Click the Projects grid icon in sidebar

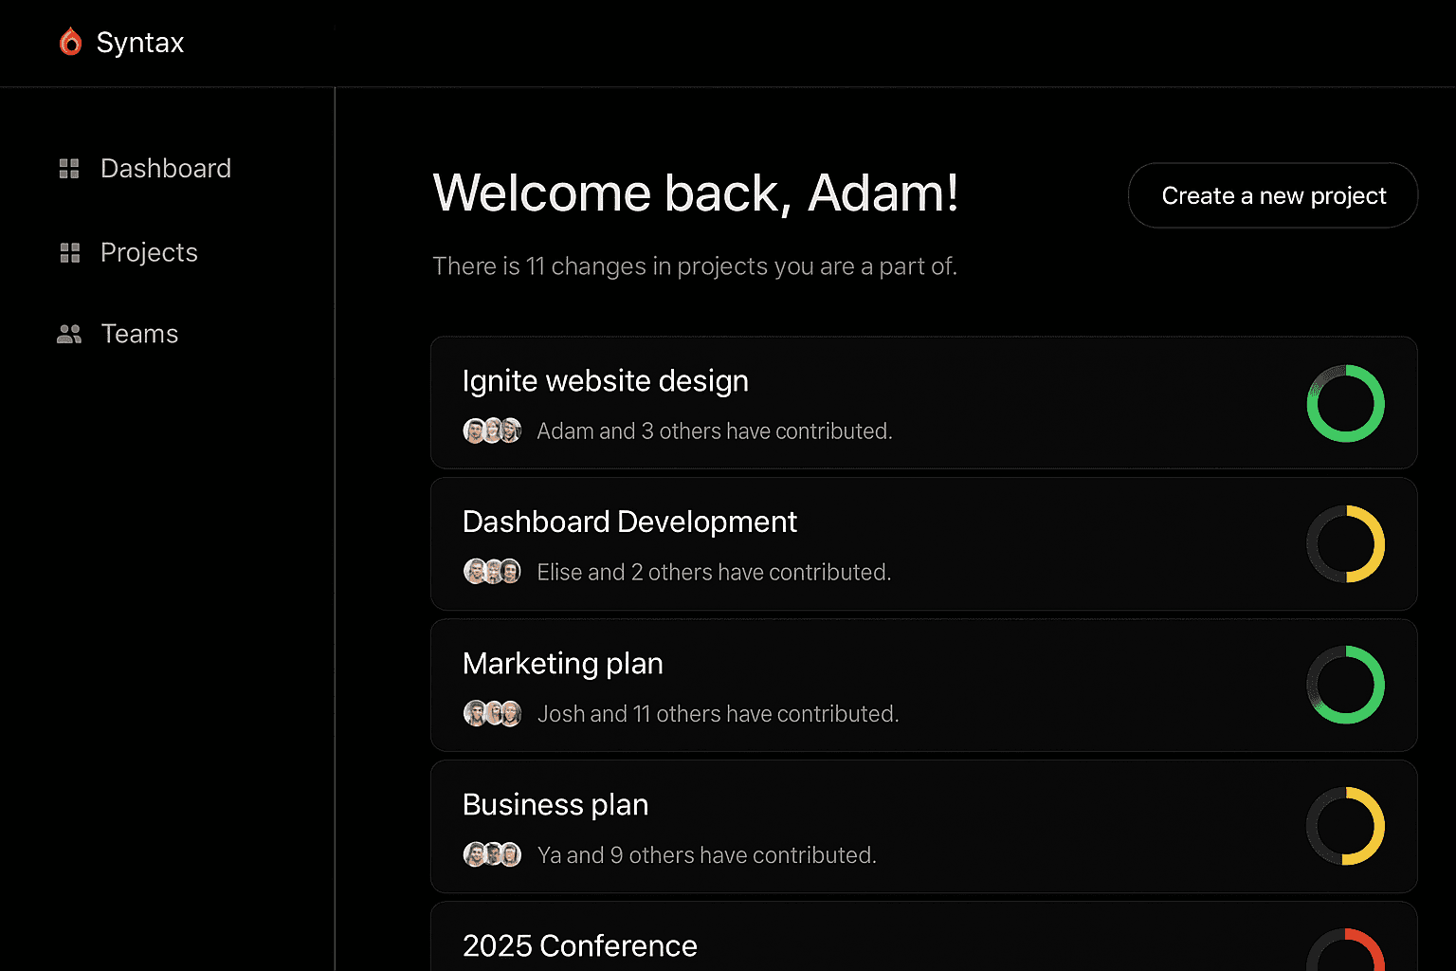[x=69, y=253]
